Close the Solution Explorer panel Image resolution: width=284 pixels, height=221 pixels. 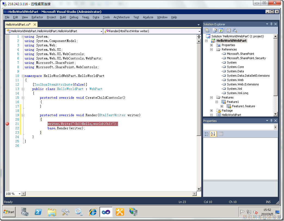coord(276,24)
